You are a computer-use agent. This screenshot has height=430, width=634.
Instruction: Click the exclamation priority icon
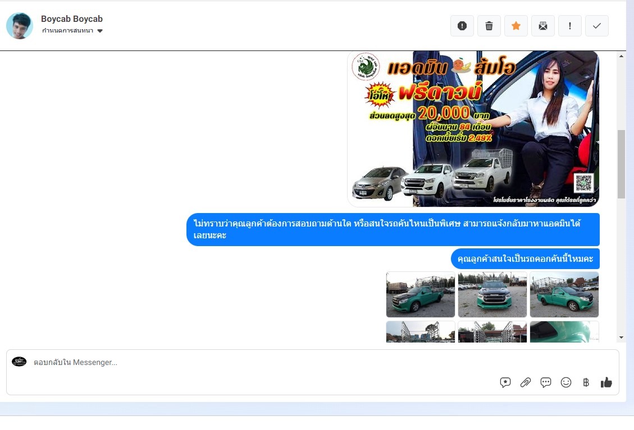570,26
